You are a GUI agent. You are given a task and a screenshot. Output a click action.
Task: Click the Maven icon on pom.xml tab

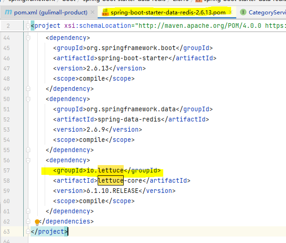click(8, 12)
